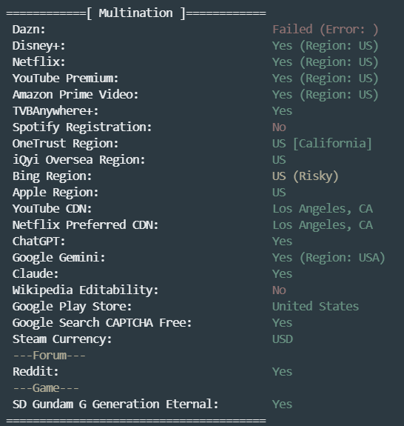The image size is (404, 426).
Task: Select the YouTube CDN Los Angeles value
Action: 323,209
